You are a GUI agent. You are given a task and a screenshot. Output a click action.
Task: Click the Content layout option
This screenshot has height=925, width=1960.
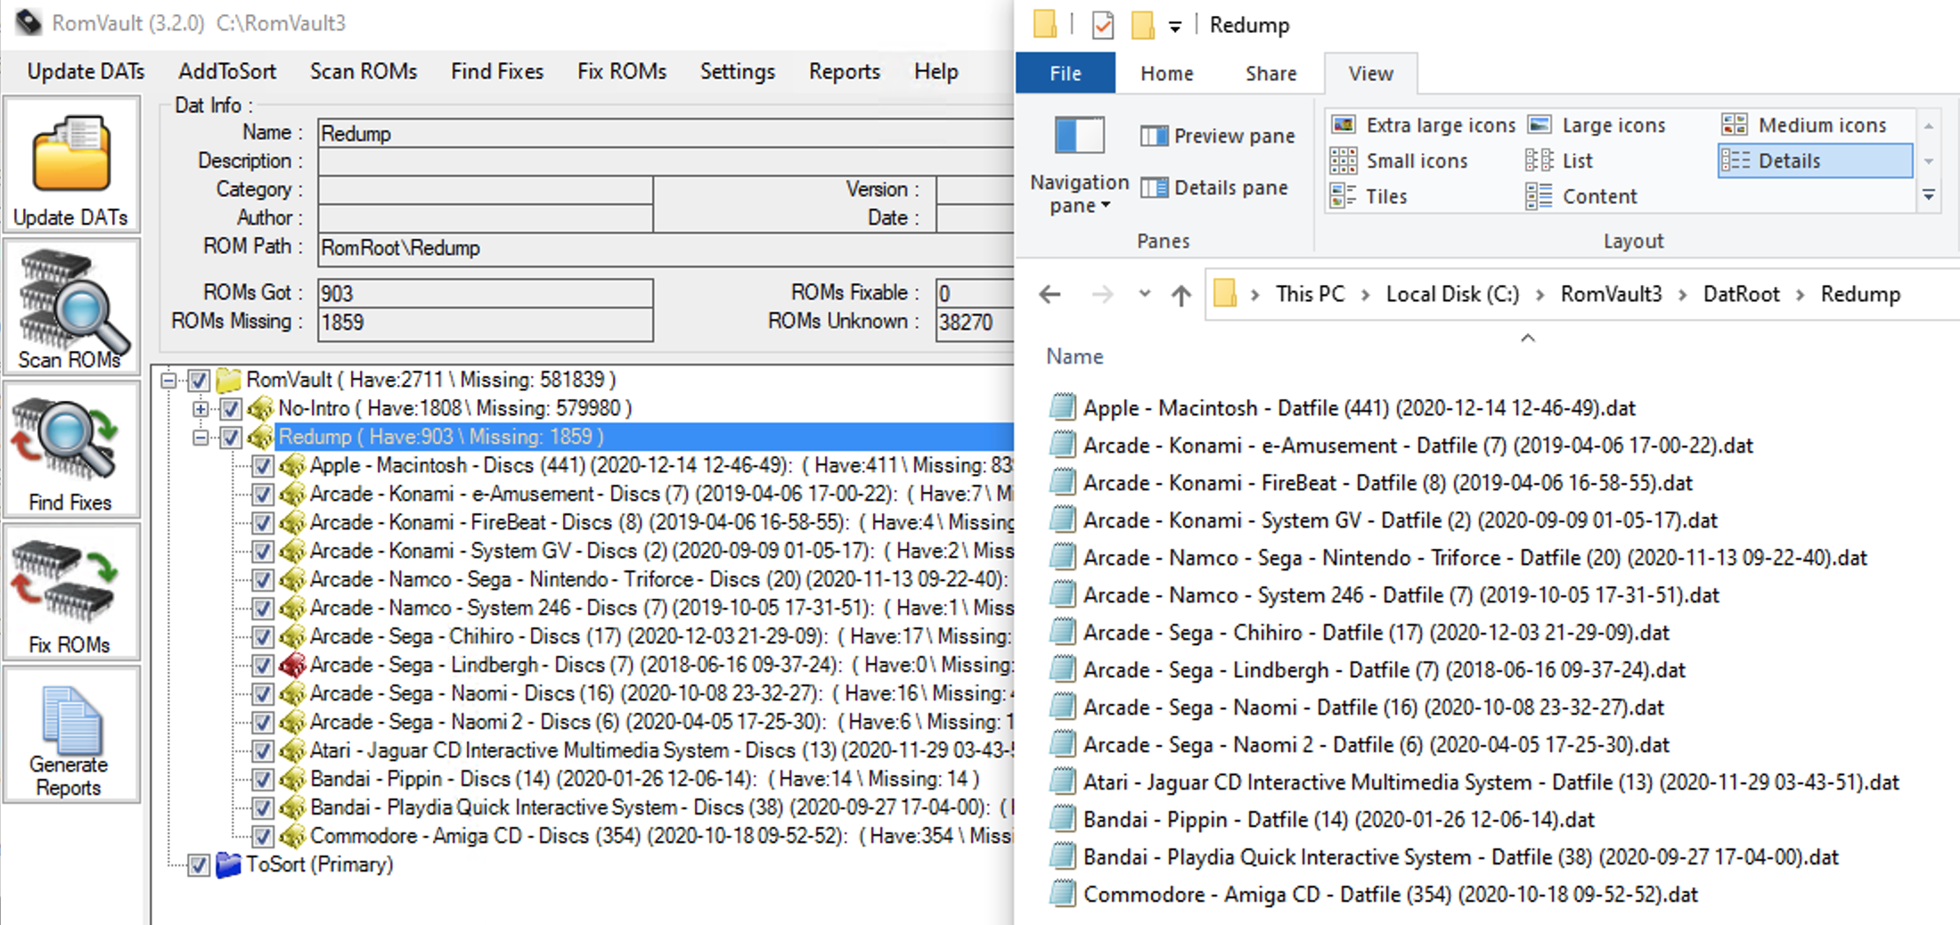tap(1581, 196)
